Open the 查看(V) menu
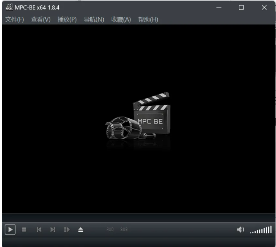Image resolution: width=276 pixels, height=247 pixels. (41, 19)
